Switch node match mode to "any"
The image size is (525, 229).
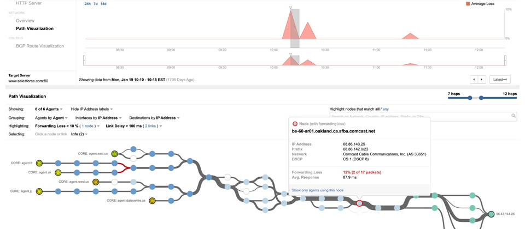pos(386,109)
